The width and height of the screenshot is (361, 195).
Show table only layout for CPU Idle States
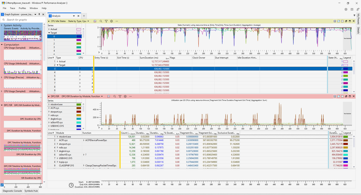[342, 21]
